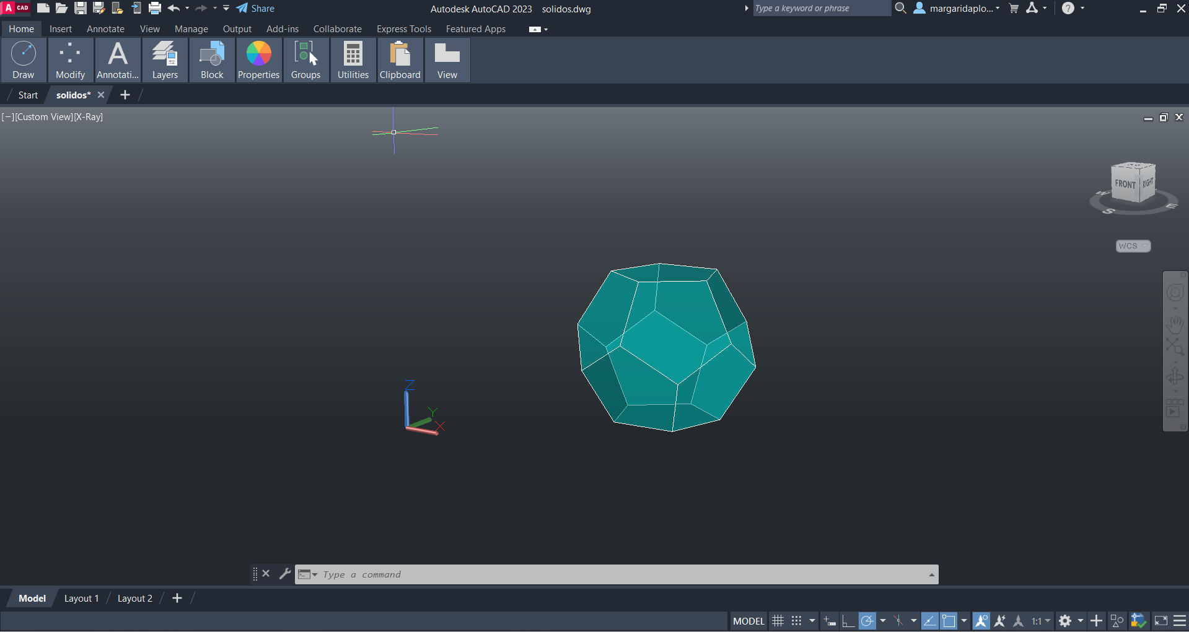Click the FRONT face of the ViewCube

(x=1125, y=184)
